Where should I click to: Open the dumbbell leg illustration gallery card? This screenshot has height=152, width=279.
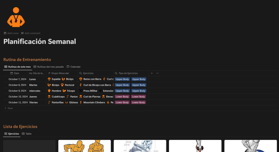(195, 146)
